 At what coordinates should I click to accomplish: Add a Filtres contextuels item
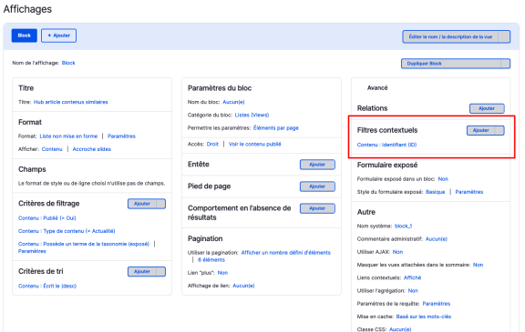[481, 130]
